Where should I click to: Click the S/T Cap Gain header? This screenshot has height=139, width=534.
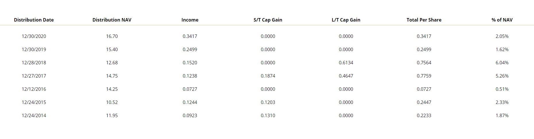tap(268, 20)
